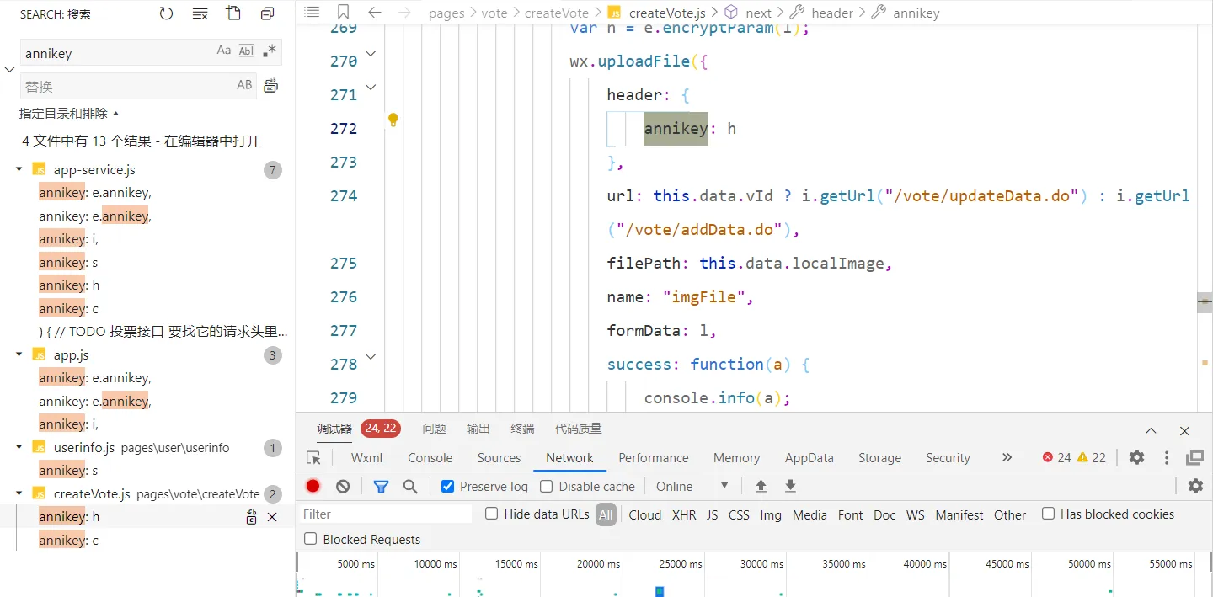Collapse app-service.js search results
This screenshot has height=597, width=1213.
pos(19,169)
